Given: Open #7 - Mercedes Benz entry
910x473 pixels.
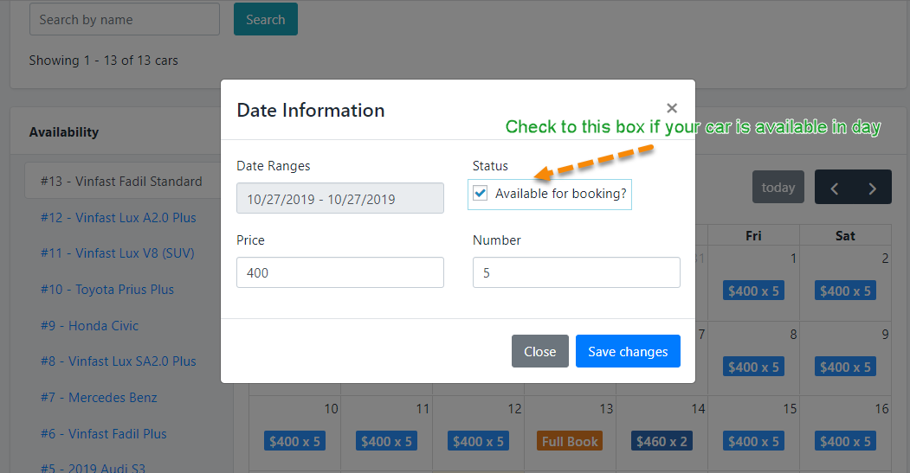Looking at the screenshot, I should pyautogui.click(x=99, y=398).
